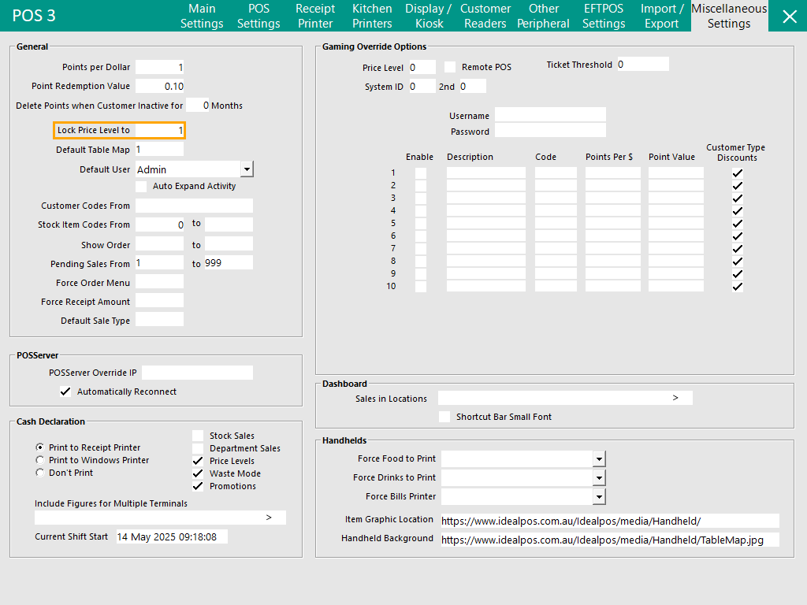Go to the Kitchen Printers tab
The image size is (807, 605).
tap(372, 16)
